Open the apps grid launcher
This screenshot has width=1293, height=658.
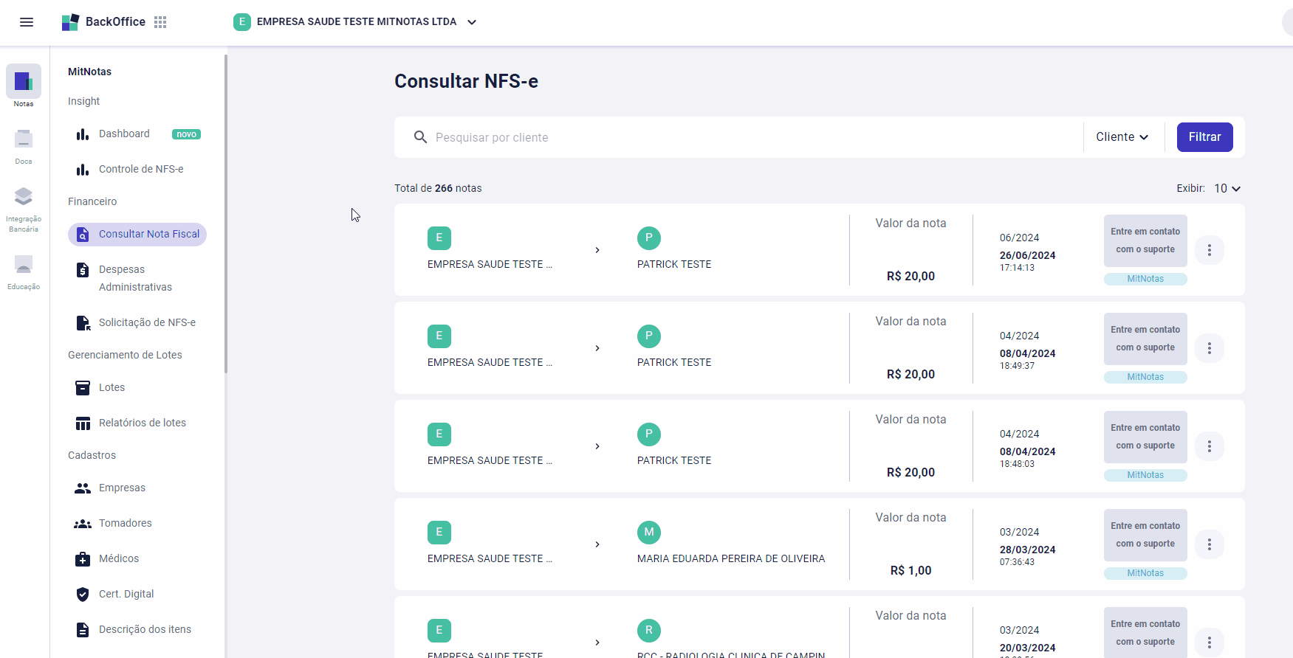tap(160, 22)
